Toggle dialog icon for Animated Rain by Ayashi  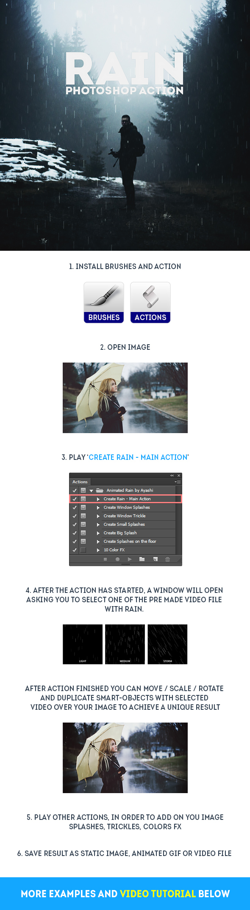click(83, 490)
